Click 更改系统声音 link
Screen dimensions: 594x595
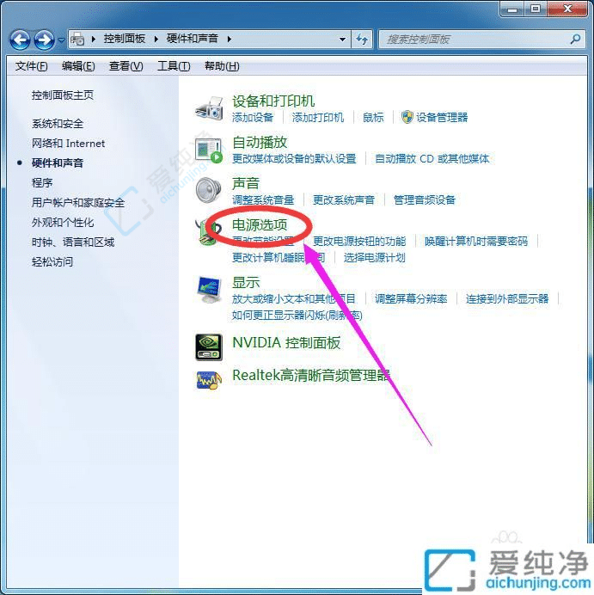pos(344,199)
